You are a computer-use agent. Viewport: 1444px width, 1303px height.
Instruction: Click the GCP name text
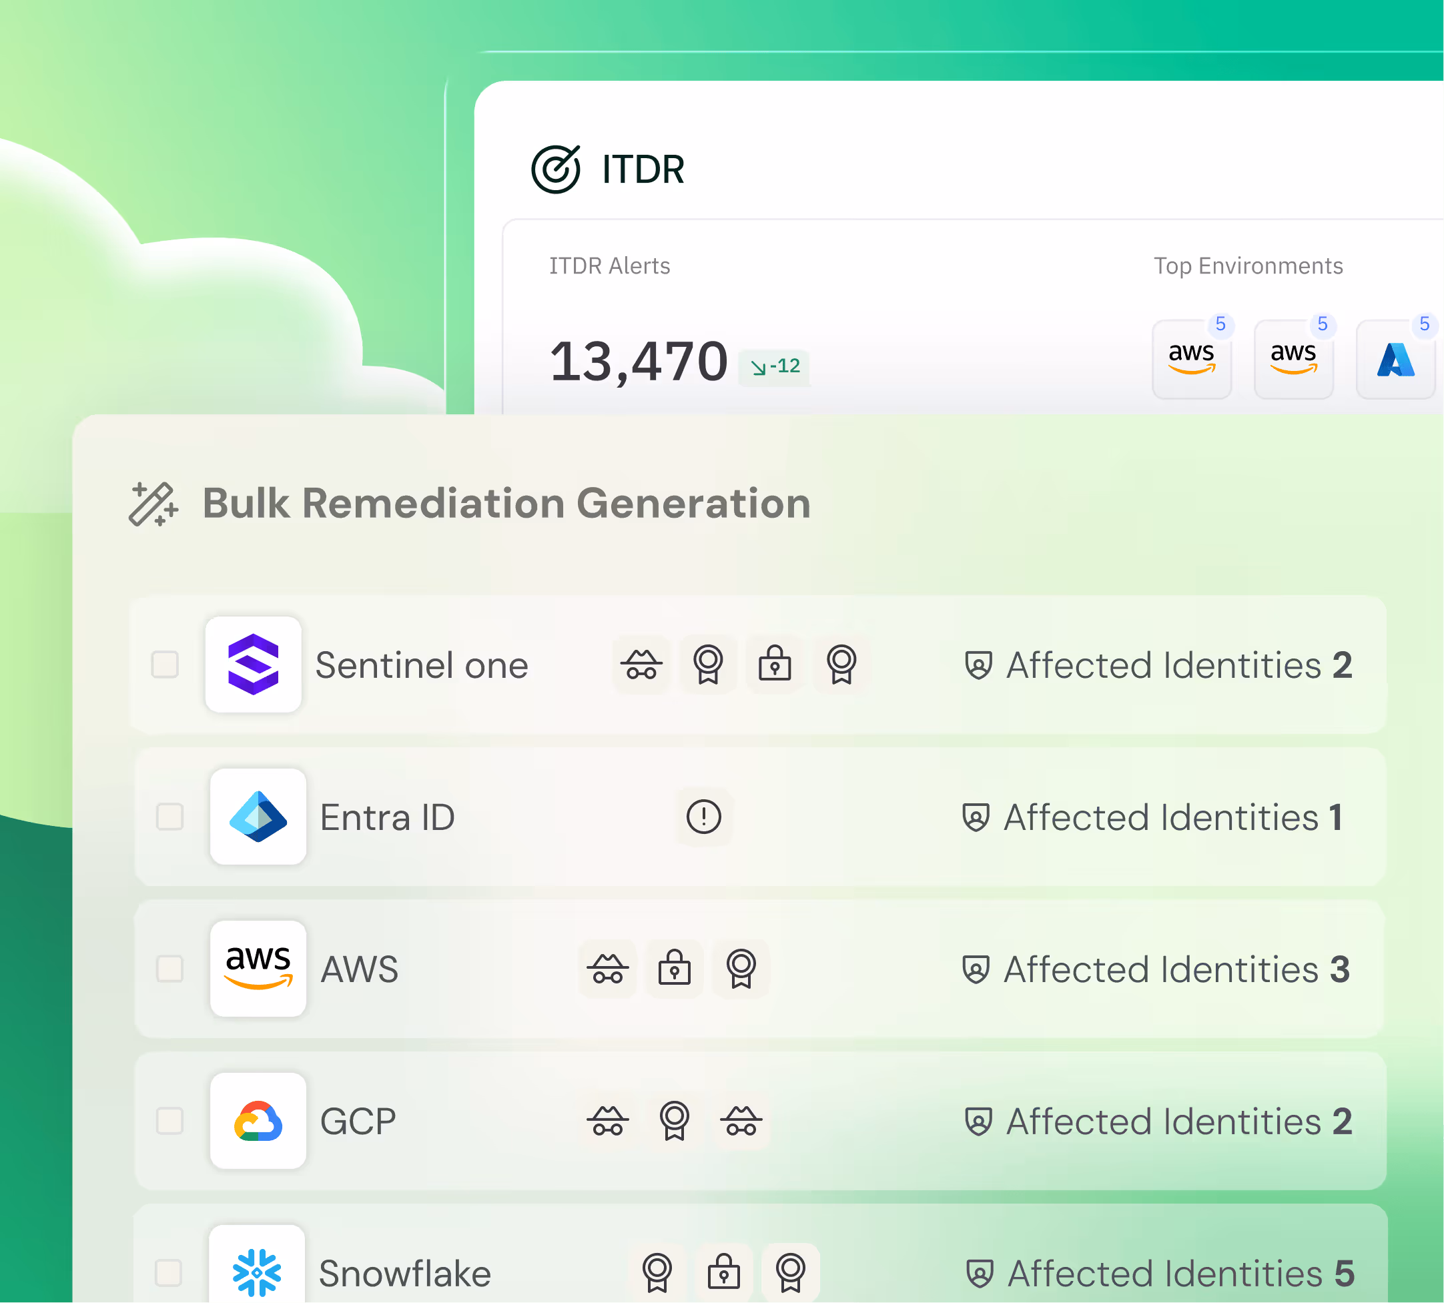[358, 1122]
